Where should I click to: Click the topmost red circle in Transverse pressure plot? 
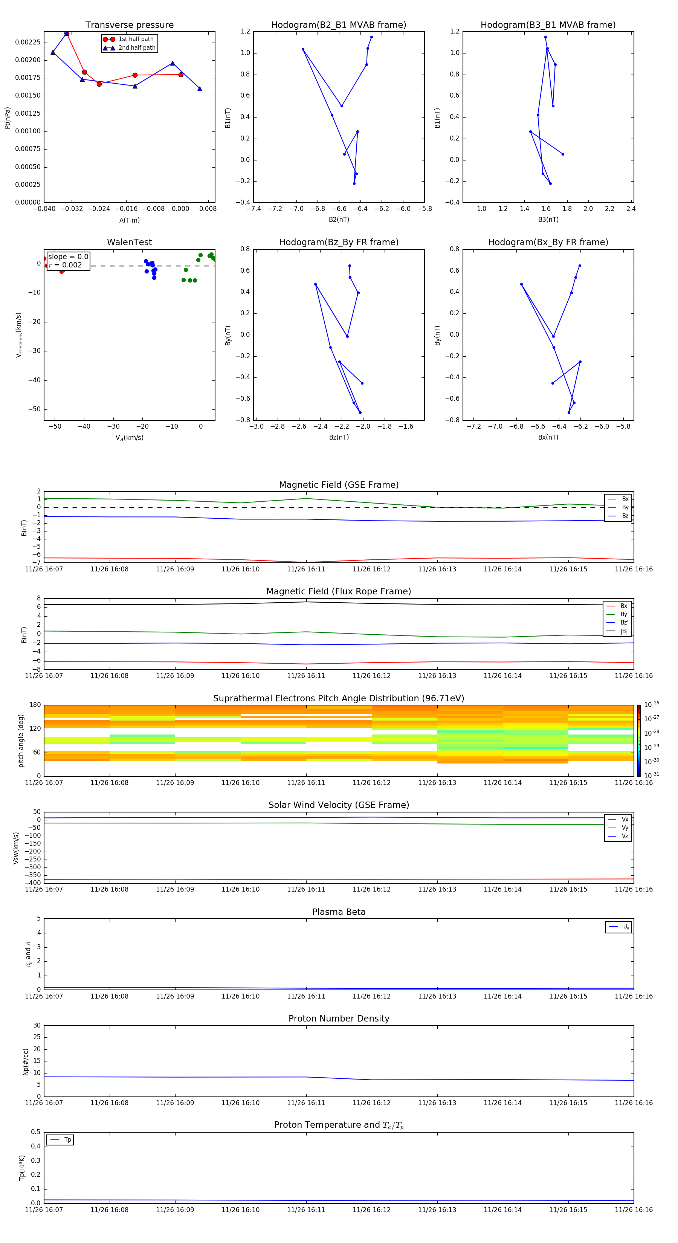point(67,33)
